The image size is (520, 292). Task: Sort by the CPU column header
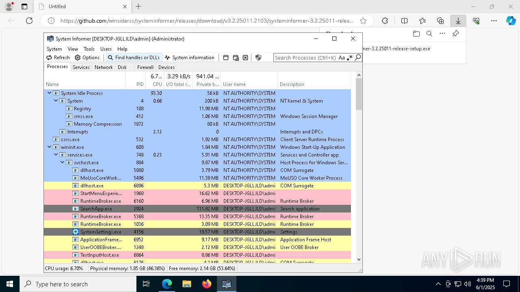(155, 80)
